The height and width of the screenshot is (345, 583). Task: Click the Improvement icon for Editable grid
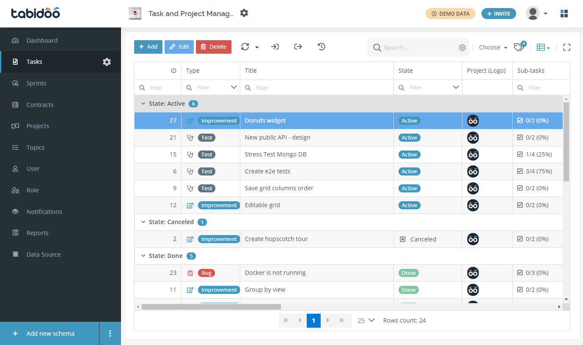190,205
